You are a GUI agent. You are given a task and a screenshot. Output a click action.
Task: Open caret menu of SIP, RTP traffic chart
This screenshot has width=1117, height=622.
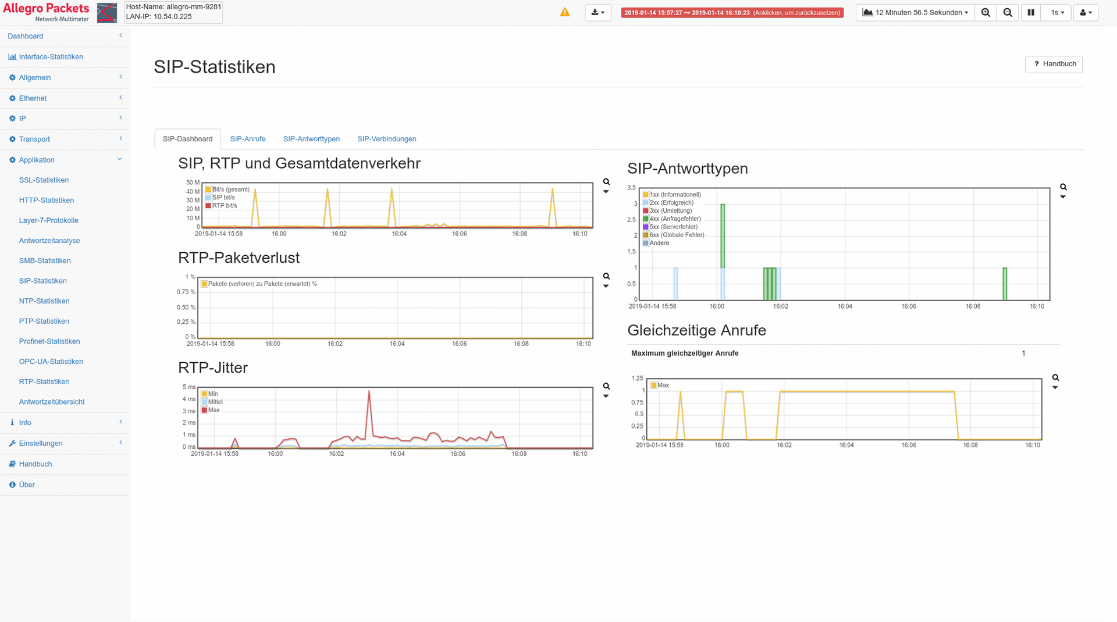coord(606,192)
